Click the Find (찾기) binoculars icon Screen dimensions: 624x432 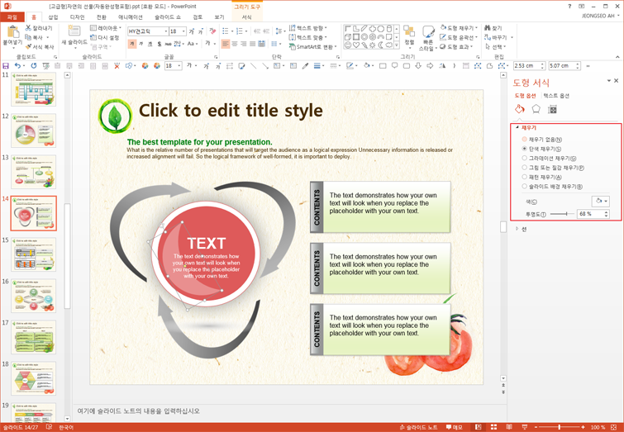[x=488, y=28]
